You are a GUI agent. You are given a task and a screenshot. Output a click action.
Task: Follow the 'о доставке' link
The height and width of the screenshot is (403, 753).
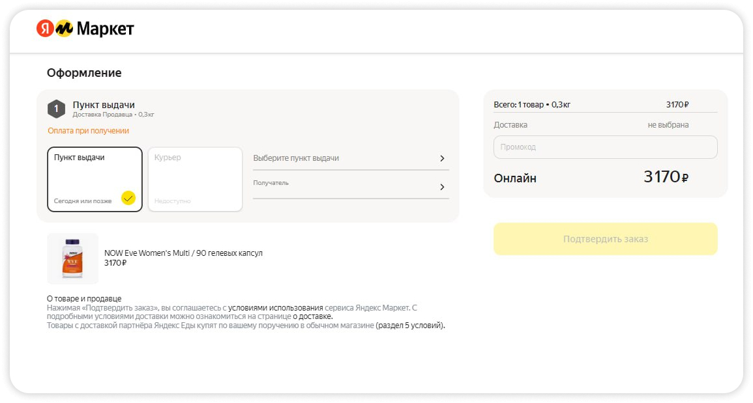click(x=313, y=316)
